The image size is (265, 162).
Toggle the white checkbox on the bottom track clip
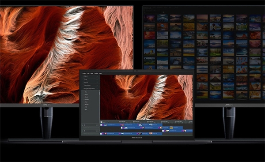coord(101,134)
